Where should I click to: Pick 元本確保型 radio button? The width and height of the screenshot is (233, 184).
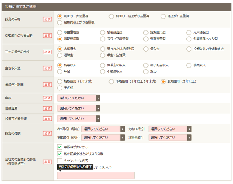point(189,32)
